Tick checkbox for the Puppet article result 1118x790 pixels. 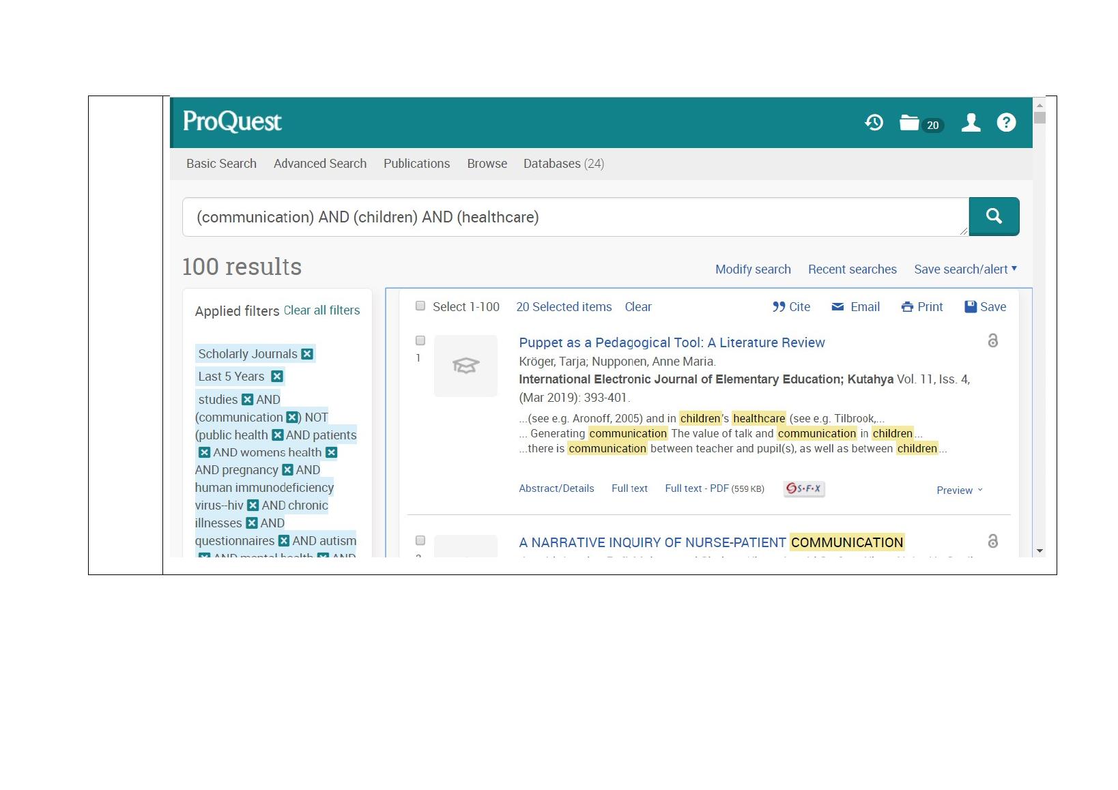point(420,340)
